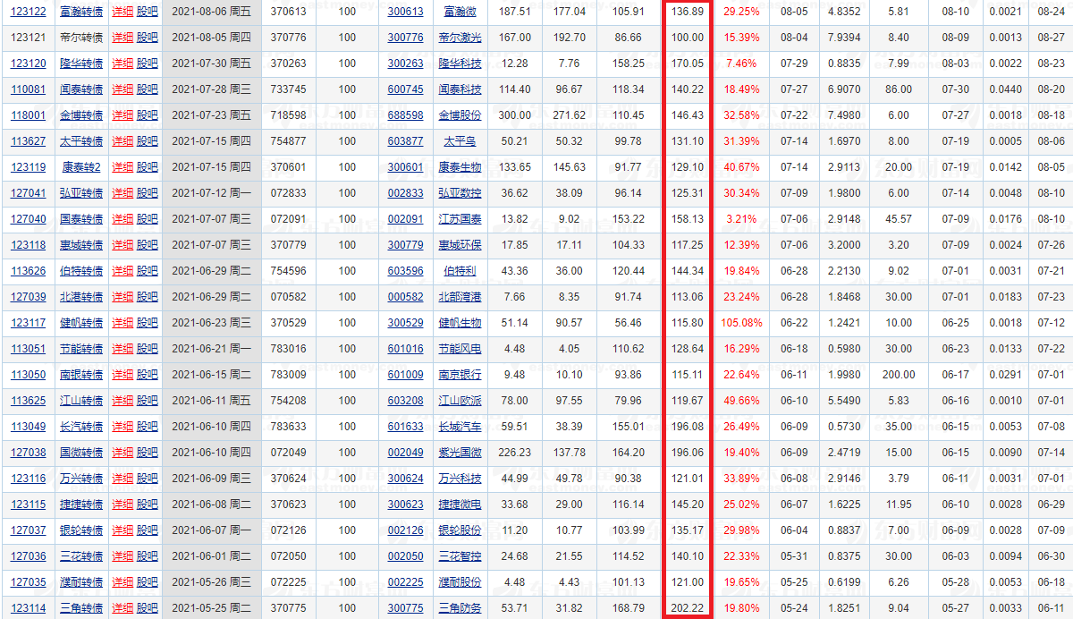Open the 太平转债 bond name link
Viewport: 1073px width, 619px height.
(81, 141)
